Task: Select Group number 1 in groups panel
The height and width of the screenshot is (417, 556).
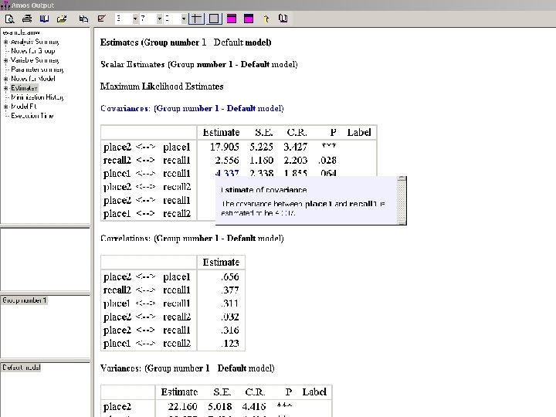Action: [24, 300]
